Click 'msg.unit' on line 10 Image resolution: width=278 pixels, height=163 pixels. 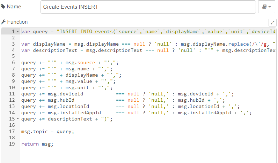(x=77, y=88)
